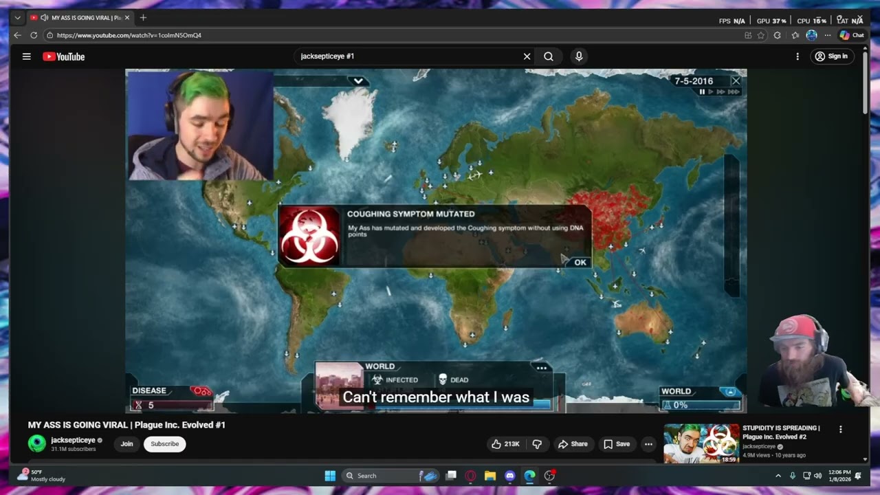Screen dimensions: 880x495
Task: Click the 31.1M subscribers count
Action: click(73, 449)
